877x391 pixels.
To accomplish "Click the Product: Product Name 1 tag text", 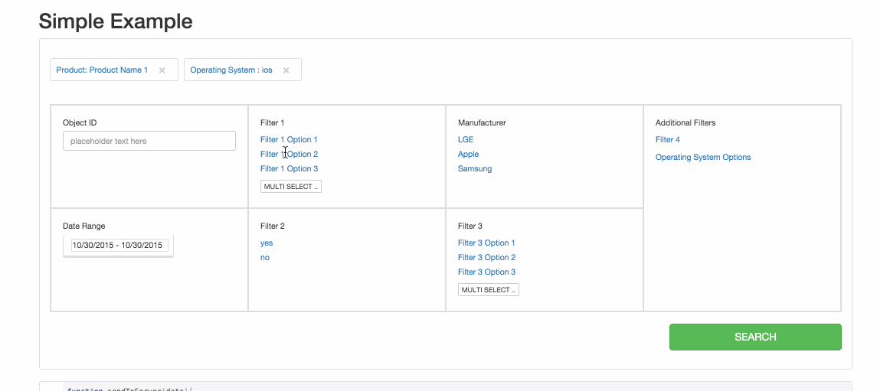I will click(x=102, y=70).
